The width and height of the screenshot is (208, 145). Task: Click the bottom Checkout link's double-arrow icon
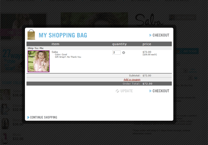(150, 91)
